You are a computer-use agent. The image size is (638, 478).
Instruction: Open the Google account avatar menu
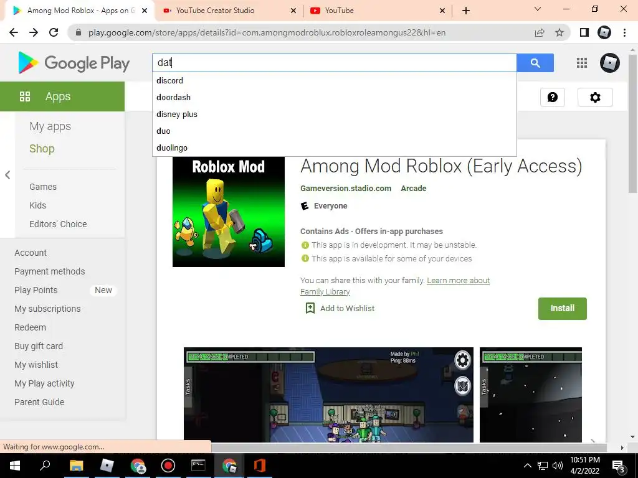pos(609,63)
